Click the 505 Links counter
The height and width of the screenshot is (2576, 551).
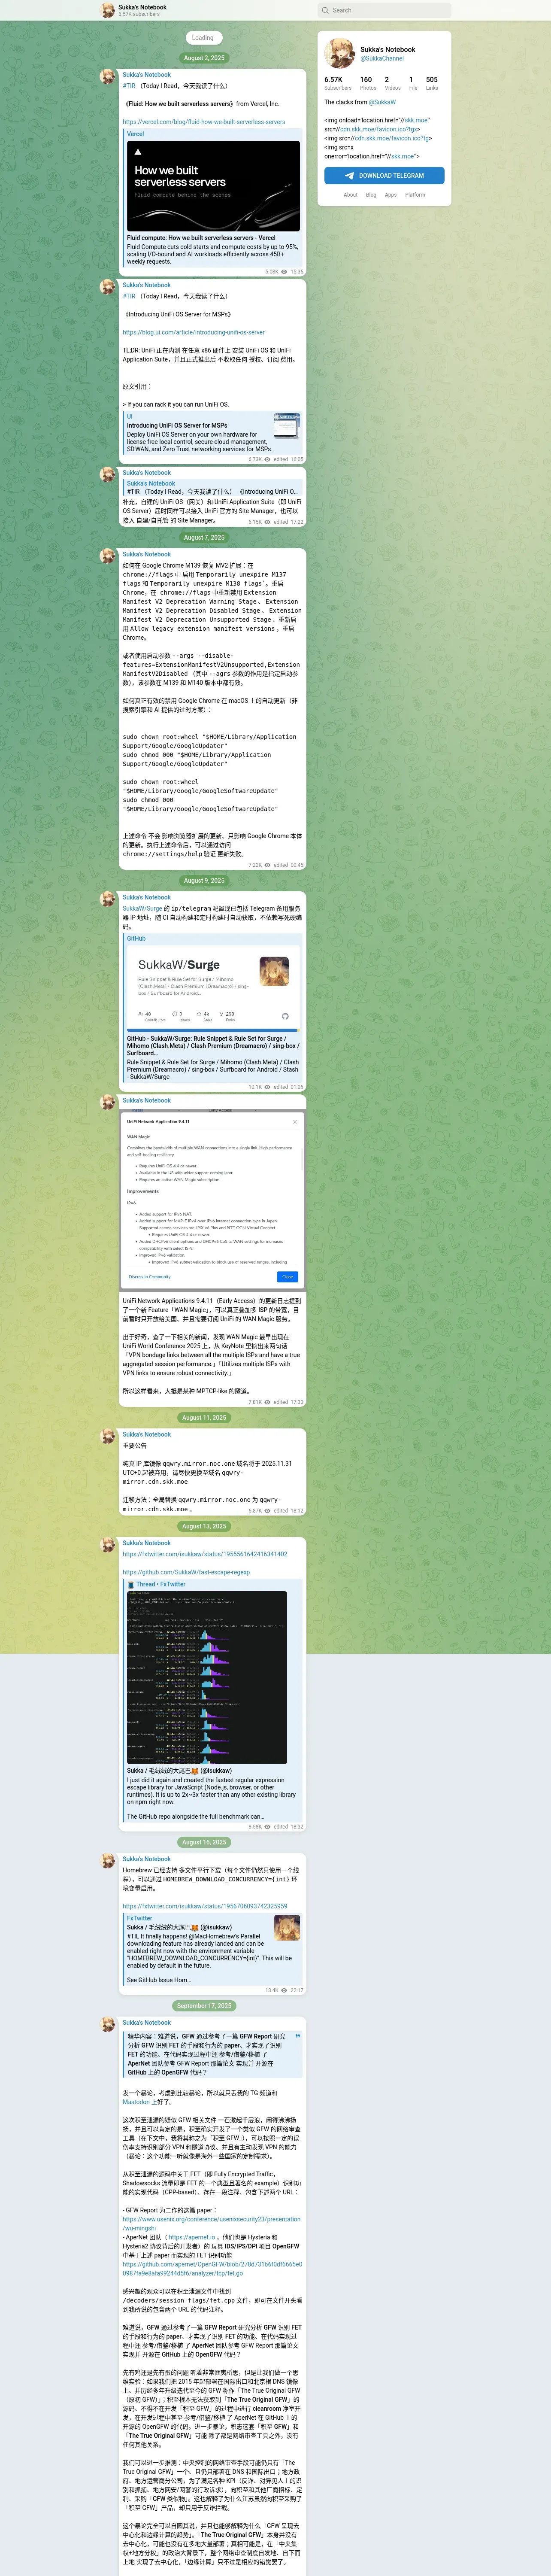(x=432, y=83)
